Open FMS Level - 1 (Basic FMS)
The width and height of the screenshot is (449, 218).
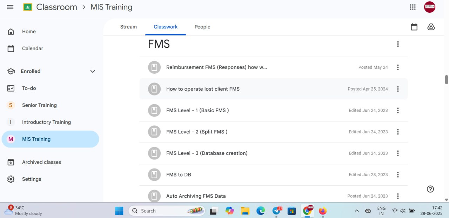[x=197, y=110]
